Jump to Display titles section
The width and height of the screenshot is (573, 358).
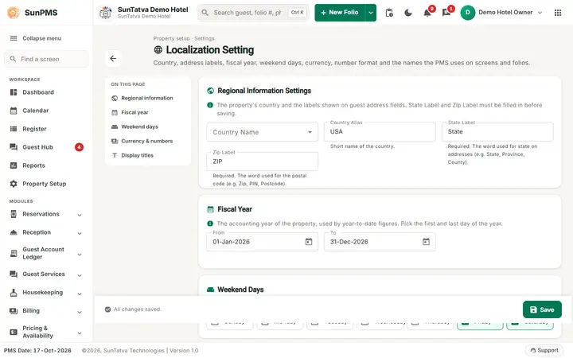[133, 155]
